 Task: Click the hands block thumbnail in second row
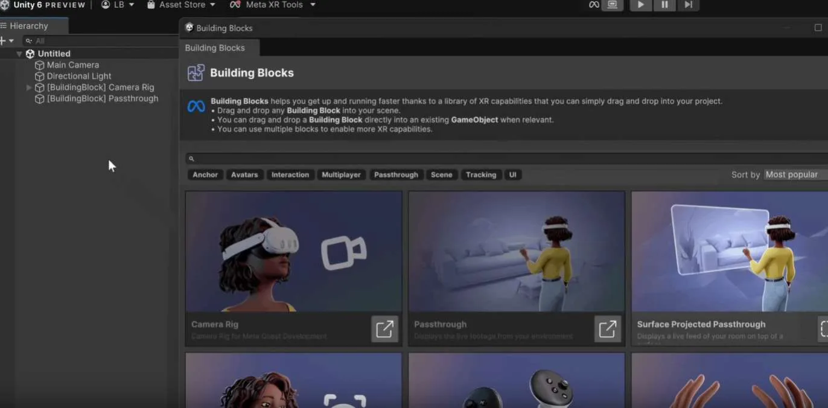pyautogui.click(x=730, y=381)
